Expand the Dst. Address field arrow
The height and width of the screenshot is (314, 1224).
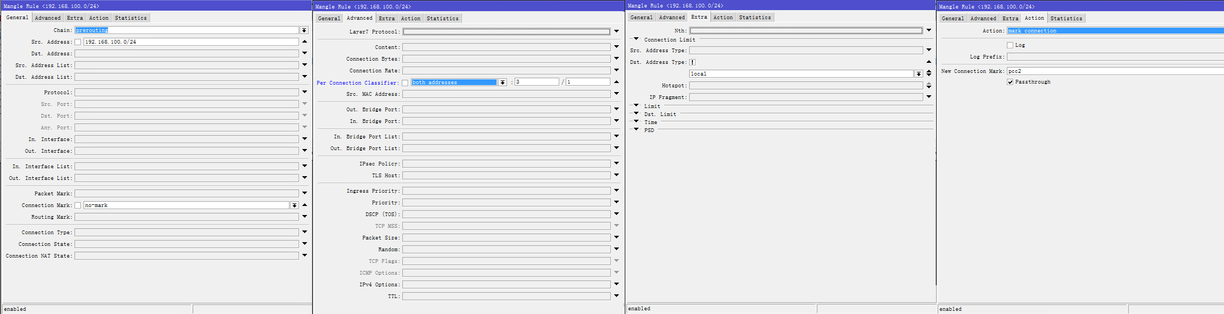(304, 53)
